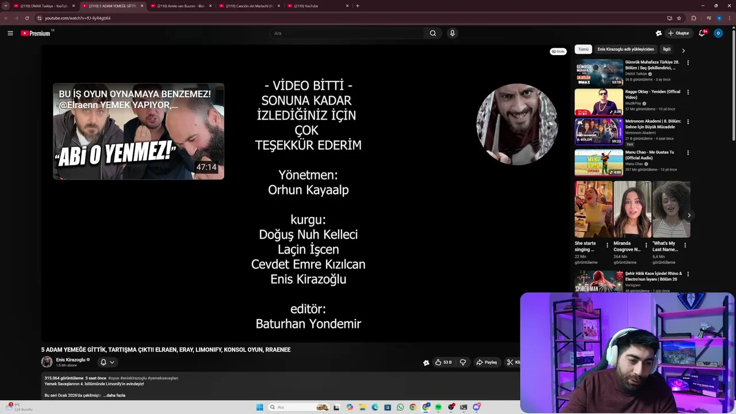Screen dimensions: 736x414
Task: Open WhatsApp from taskbar
Action: tap(400, 407)
